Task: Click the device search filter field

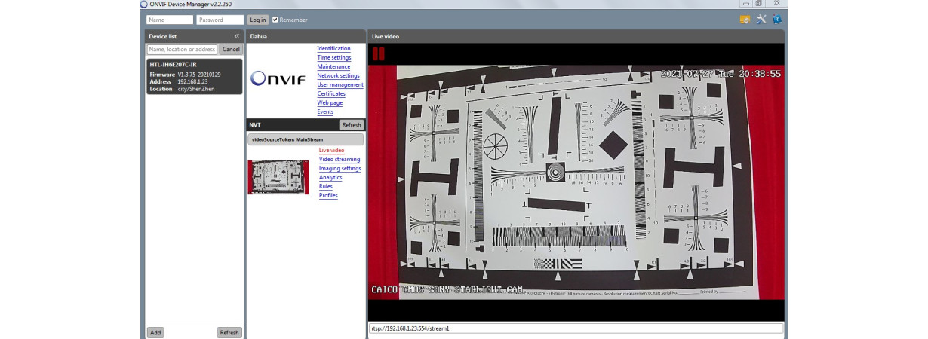Action: point(182,49)
